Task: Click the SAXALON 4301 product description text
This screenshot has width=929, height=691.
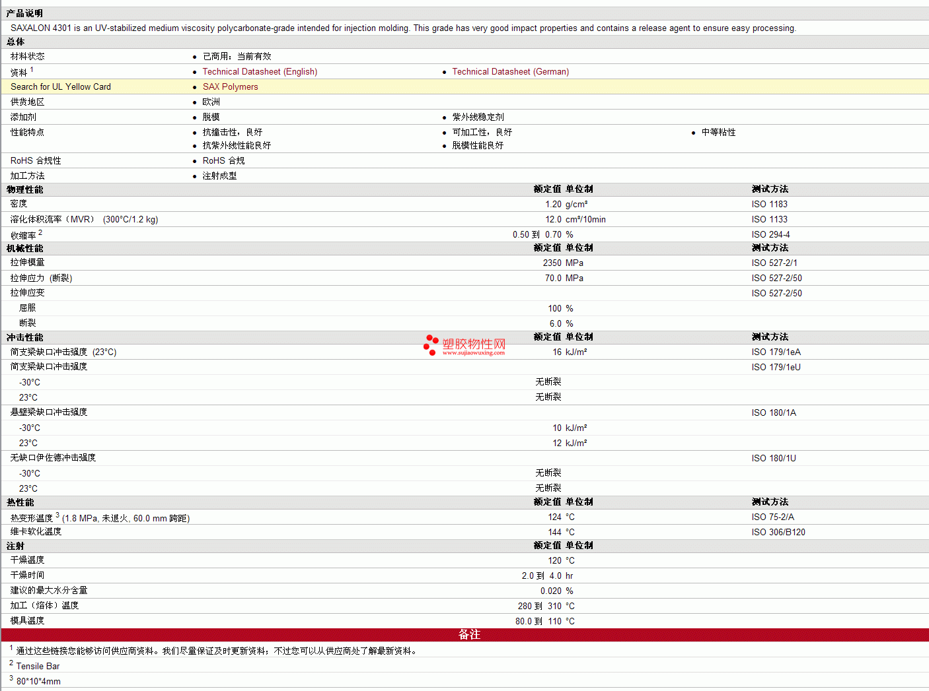Action: [x=403, y=28]
